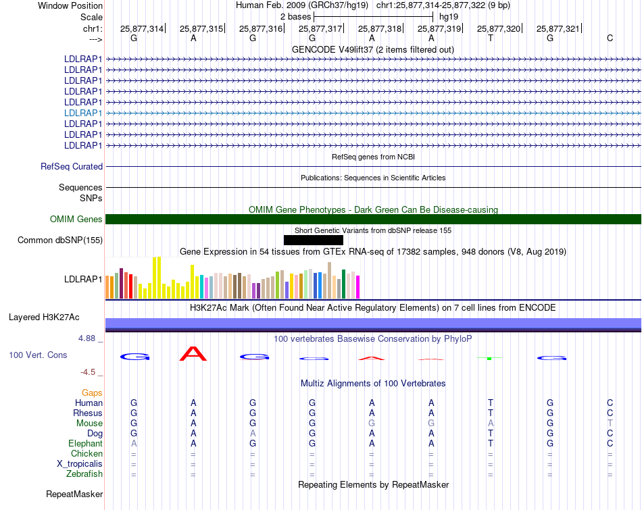The width and height of the screenshot is (642, 510).
Task: Click the SNPs track label
Action: tap(91, 198)
